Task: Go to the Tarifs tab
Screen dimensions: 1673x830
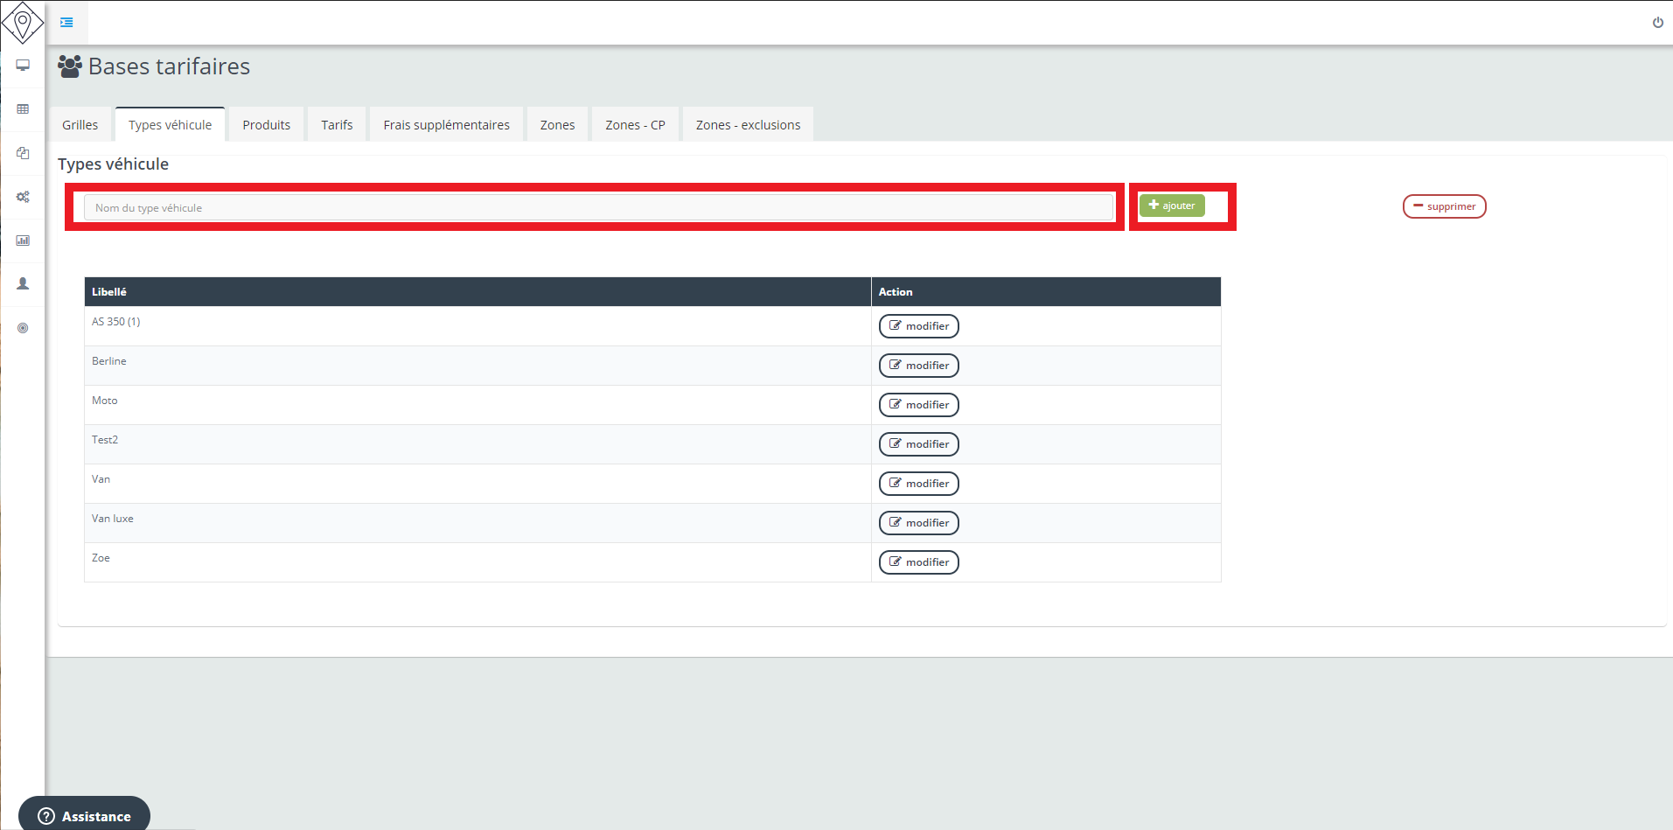Action: pos(337,125)
